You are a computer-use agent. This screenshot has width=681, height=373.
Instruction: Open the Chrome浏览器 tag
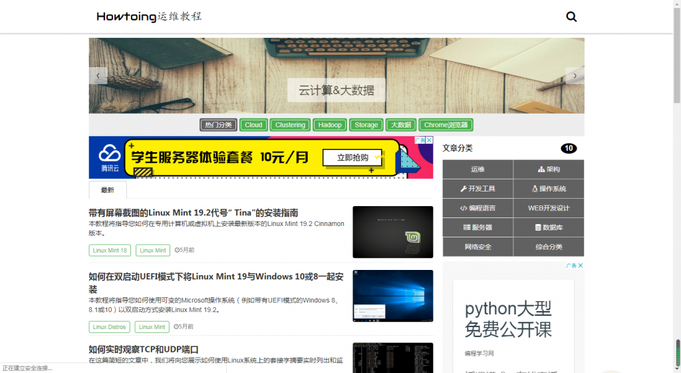coord(446,124)
